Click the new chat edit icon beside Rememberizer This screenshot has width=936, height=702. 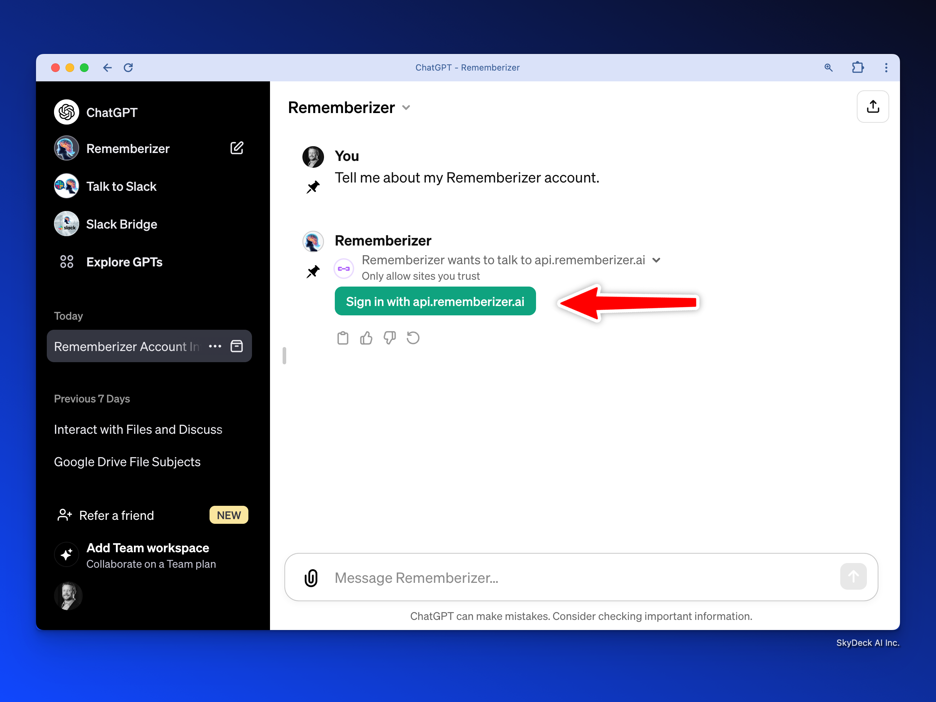(237, 148)
